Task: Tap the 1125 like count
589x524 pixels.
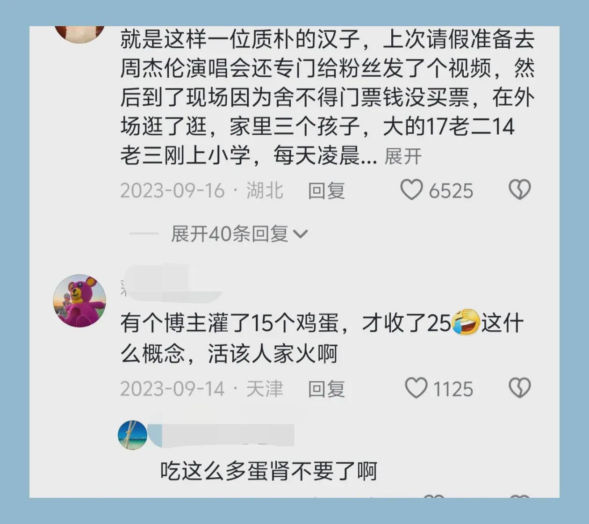Action: (453, 389)
